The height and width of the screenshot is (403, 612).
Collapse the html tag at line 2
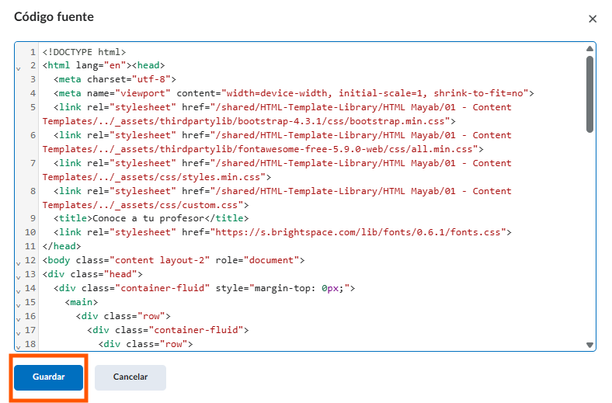tap(18, 68)
